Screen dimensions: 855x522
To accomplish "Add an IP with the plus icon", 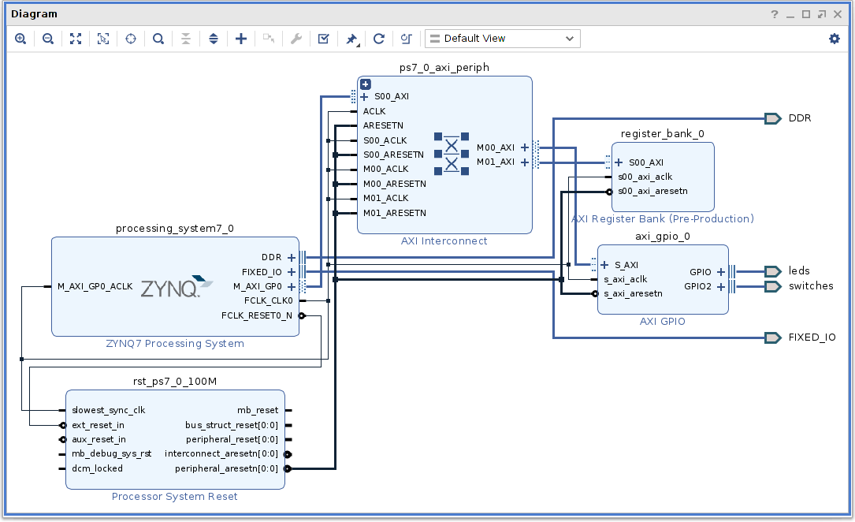I will coord(241,39).
